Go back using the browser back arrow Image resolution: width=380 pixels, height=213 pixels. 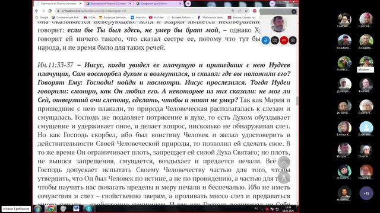click(37, 11)
